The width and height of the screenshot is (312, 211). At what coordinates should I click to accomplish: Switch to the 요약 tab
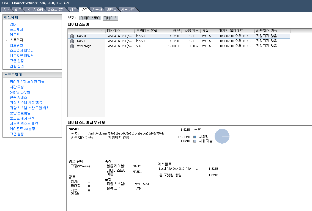(x=18, y=10)
